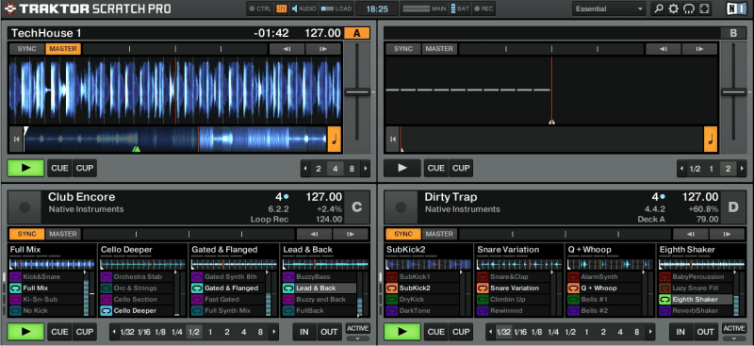Select Deck D letter badge
The width and height of the screenshot is (754, 346).
pos(733,206)
